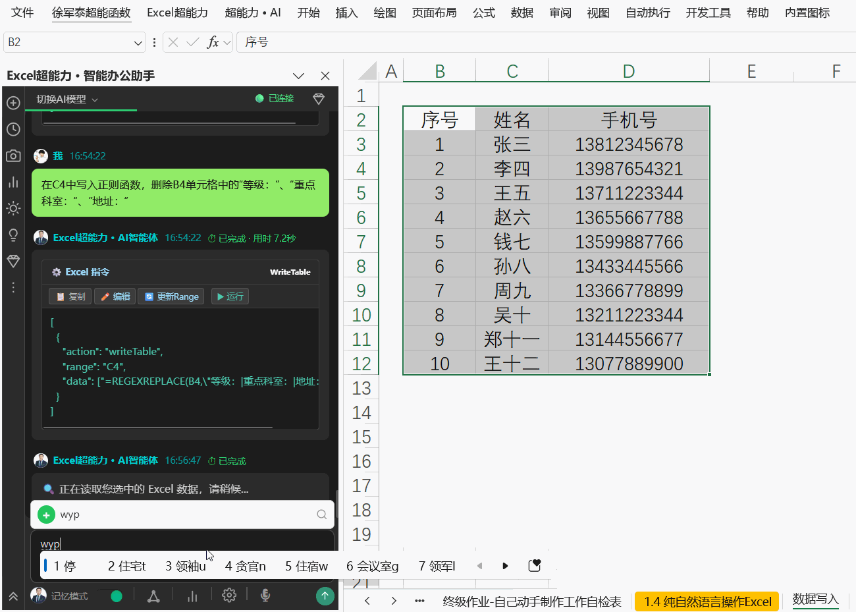
Task: Close the Excel超能力 assistant pane
Action: pos(325,76)
